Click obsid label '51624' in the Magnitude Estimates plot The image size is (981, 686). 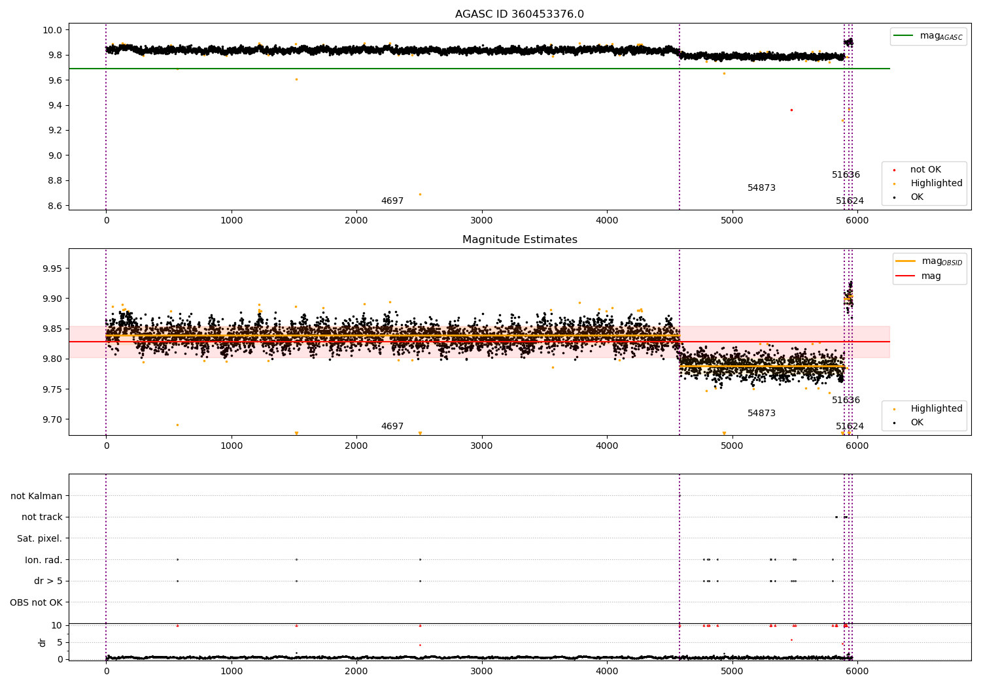[850, 427]
